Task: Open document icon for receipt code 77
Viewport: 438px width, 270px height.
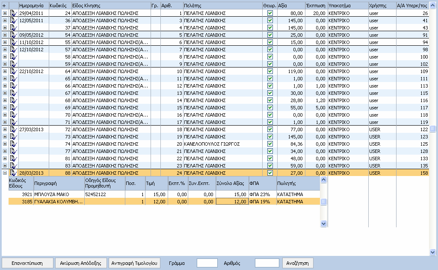Action: [13, 151]
